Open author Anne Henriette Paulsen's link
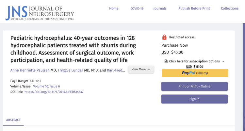245x131 pixels. pyautogui.click(x=30, y=70)
